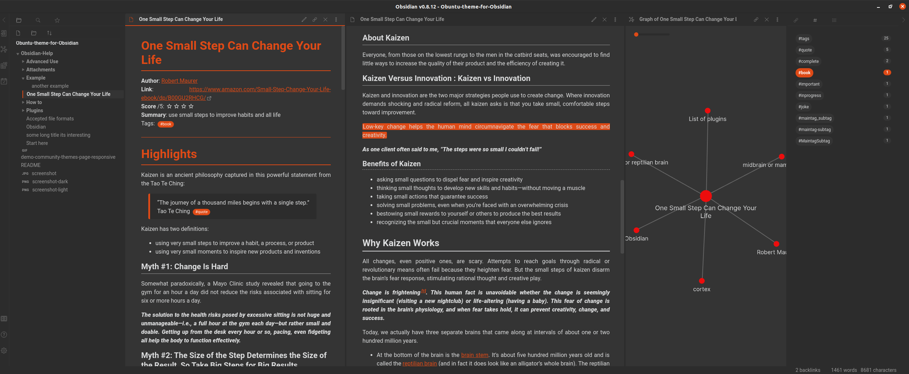Activate the Graph of One Small Step tab
This screenshot has height=374, width=909.
click(688, 19)
